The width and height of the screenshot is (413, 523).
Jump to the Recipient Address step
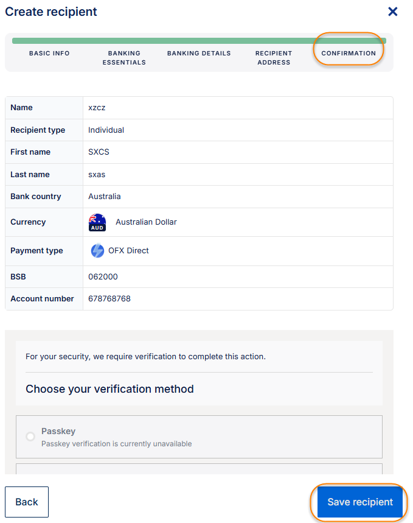coord(274,58)
